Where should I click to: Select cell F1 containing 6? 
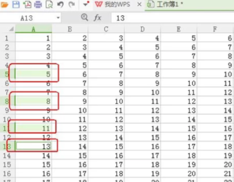(215, 38)
